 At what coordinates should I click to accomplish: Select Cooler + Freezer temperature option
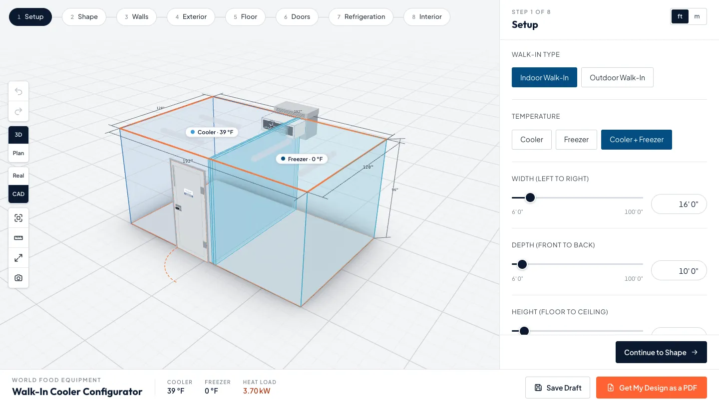pyautogui.click(x=637, y=140)
